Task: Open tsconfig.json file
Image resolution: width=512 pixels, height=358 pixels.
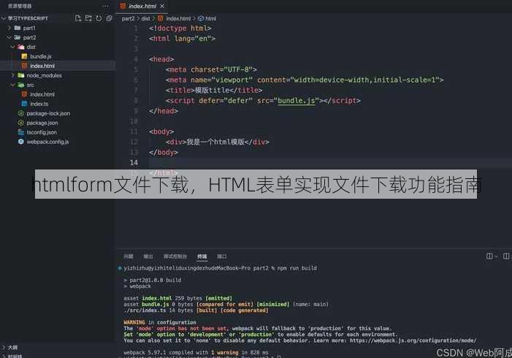Action: [42, 132]
